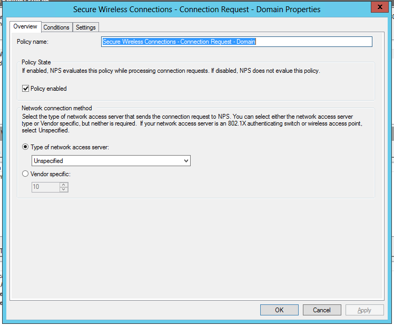
Task: Click into the Policy name text field
Action: coord(237,42)
